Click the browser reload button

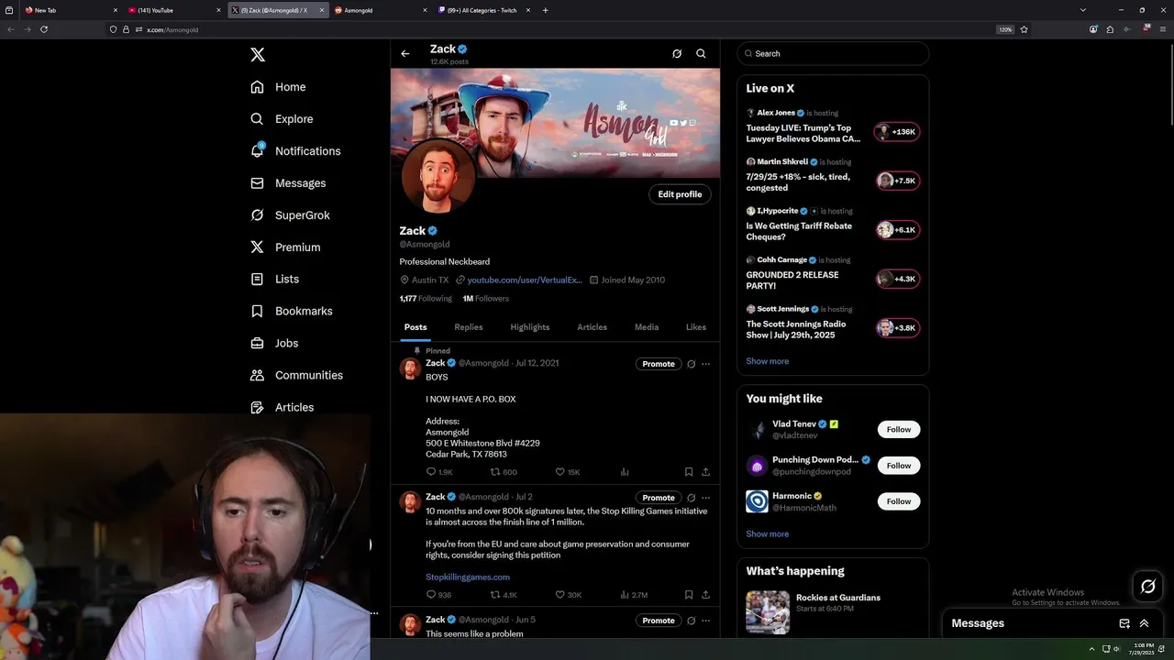tap(43, 29)
